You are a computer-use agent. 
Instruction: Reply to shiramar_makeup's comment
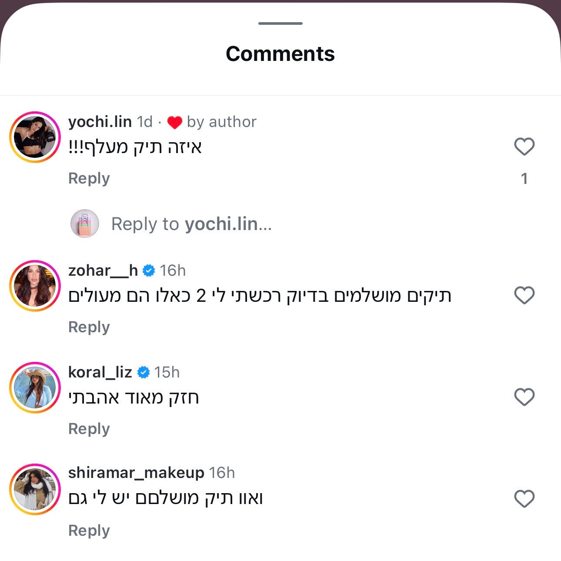click(x=89, y=531)
